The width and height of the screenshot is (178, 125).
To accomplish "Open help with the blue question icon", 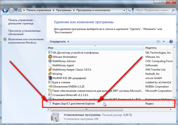I will click(x=171, y=41).
